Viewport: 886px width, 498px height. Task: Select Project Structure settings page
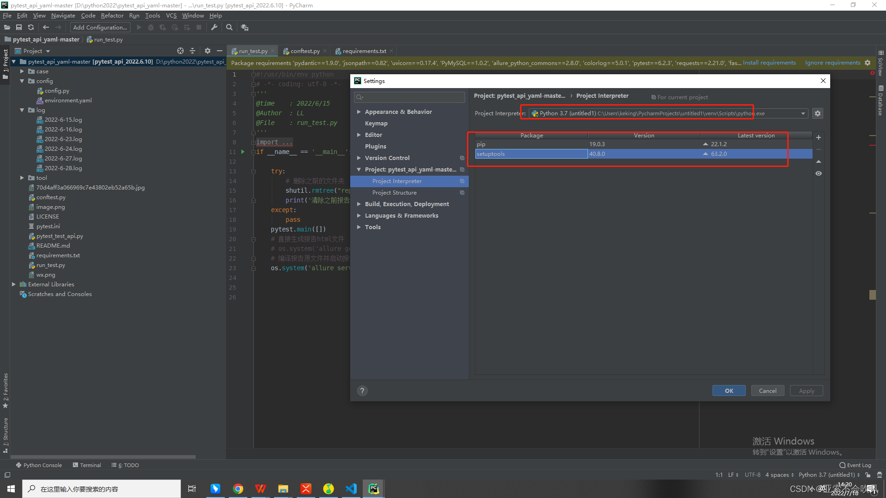[394, 193]
